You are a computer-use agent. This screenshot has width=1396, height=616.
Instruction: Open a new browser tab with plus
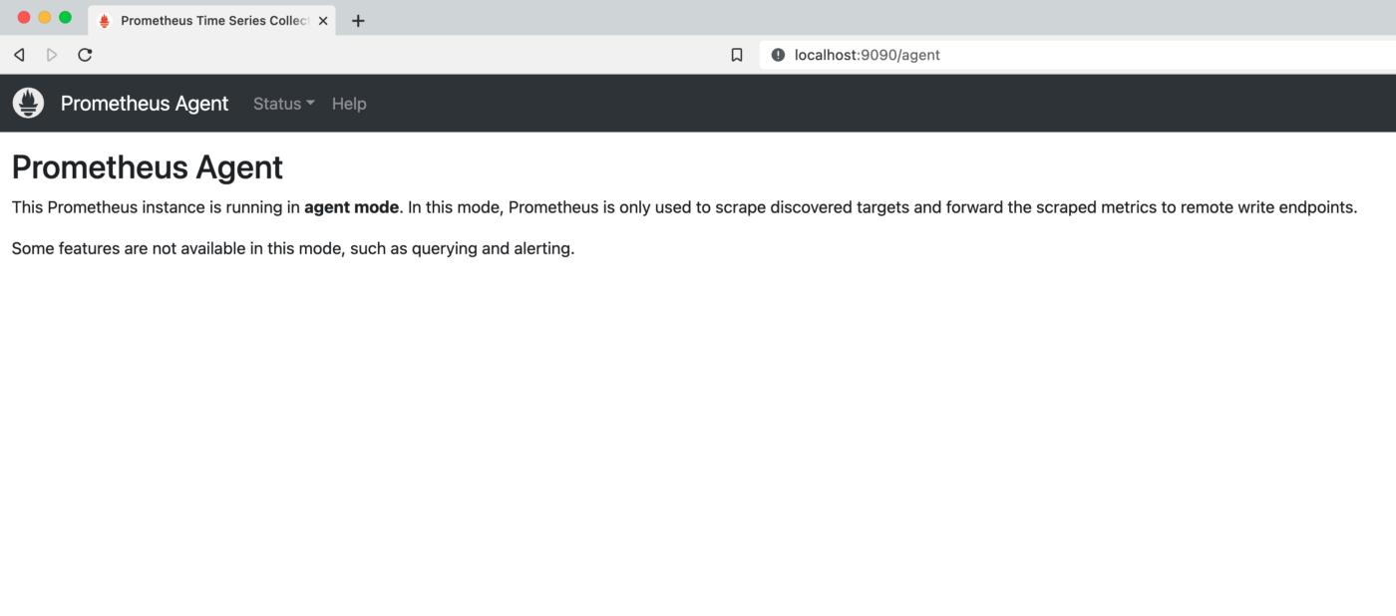pos(358,20)
